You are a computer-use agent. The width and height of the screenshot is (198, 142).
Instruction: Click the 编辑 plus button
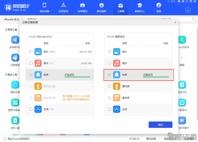(182, 57)
